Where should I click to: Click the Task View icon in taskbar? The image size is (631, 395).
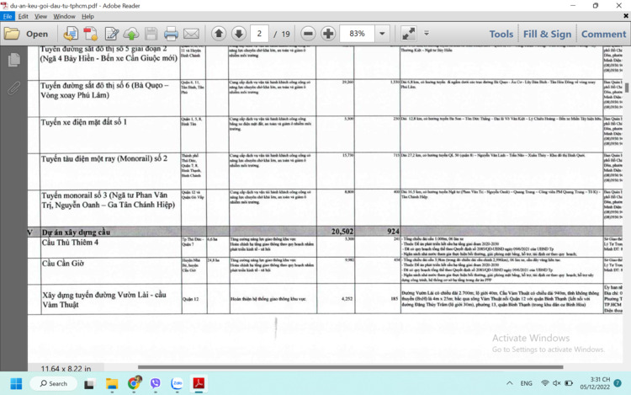[x=89, y=384]
